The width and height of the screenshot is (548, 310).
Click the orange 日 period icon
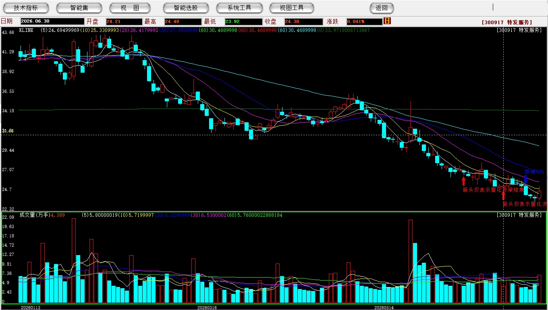387,21
